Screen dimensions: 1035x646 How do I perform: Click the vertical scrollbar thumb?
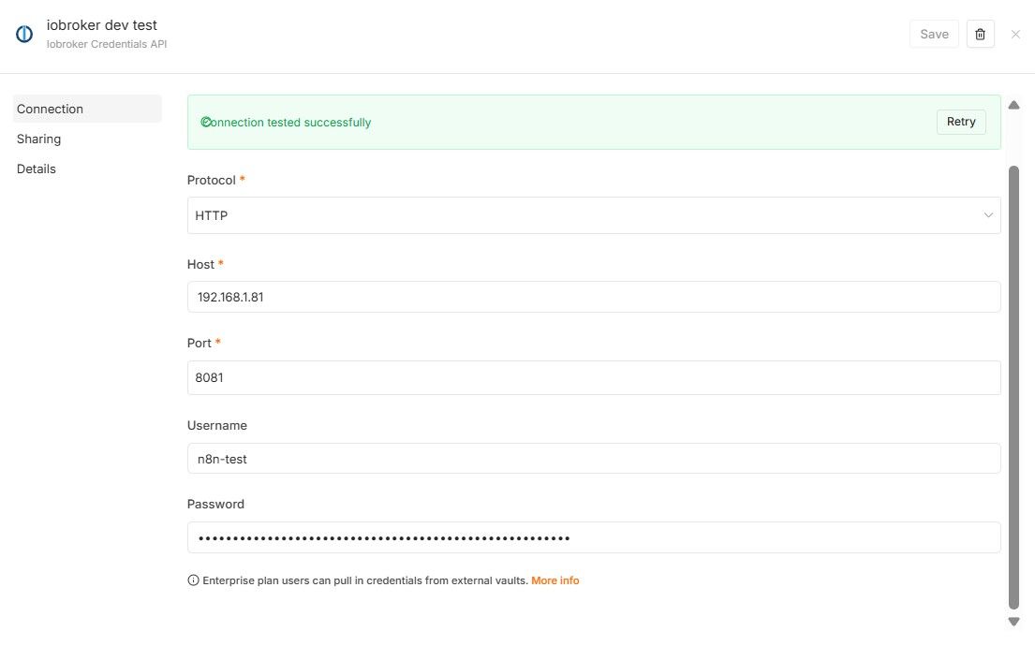1013,388
